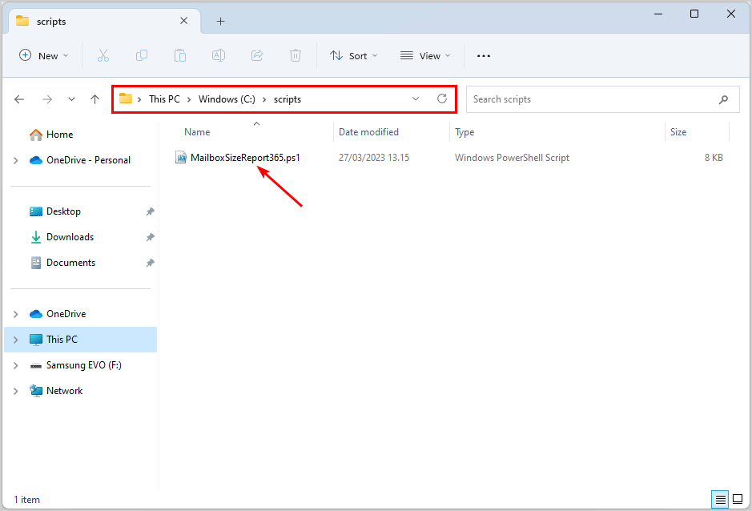752x511 pixels.
Task: Cut the selected item using toolbar
Action: pyautogui.click(x=103, y=55)
